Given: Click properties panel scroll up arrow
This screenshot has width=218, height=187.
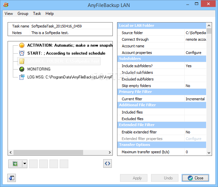Looking at the screenshot, I should click(x=209, y=25).
